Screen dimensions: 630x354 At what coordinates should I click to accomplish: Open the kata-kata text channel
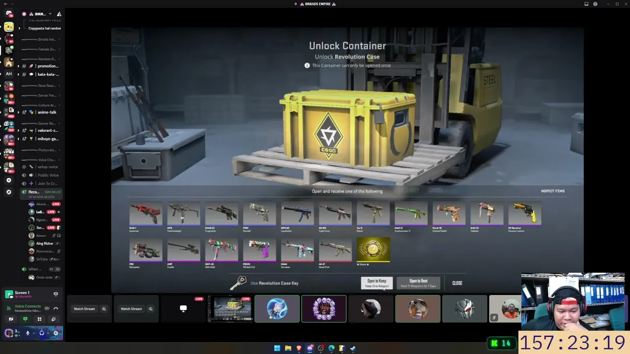[42, 74]
